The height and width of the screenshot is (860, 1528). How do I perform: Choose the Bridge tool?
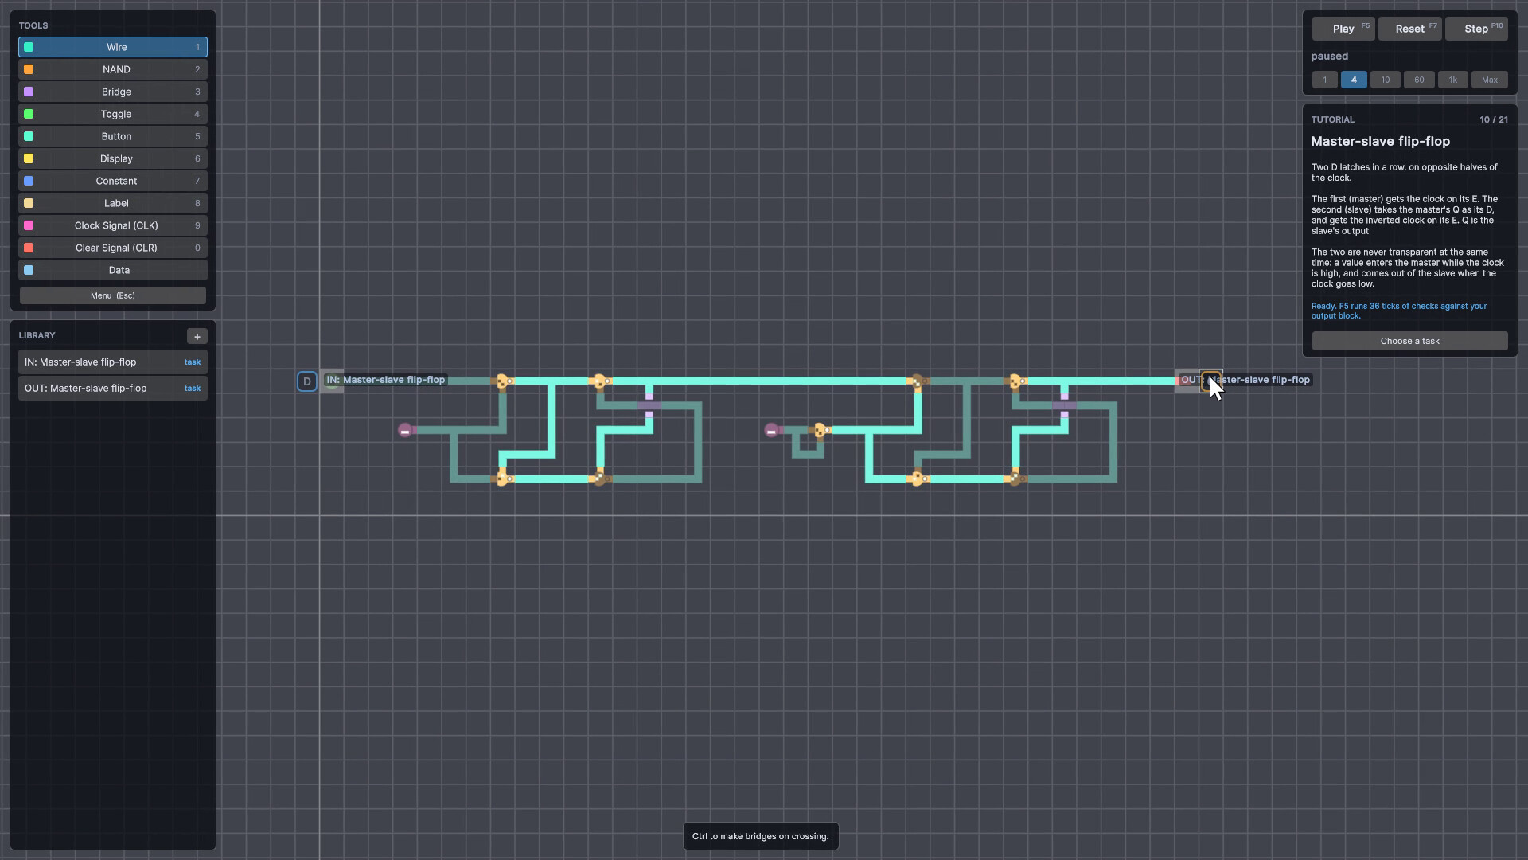(x=113, y=92)
